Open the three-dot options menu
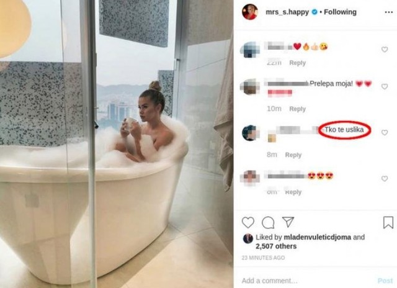Screen dimensions: 397x288 coord(389,12)
